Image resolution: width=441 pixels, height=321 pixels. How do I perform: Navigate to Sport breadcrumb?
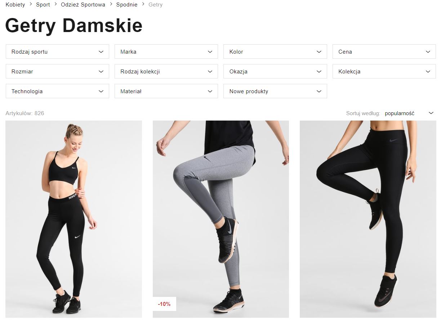[x=43, y=5]
